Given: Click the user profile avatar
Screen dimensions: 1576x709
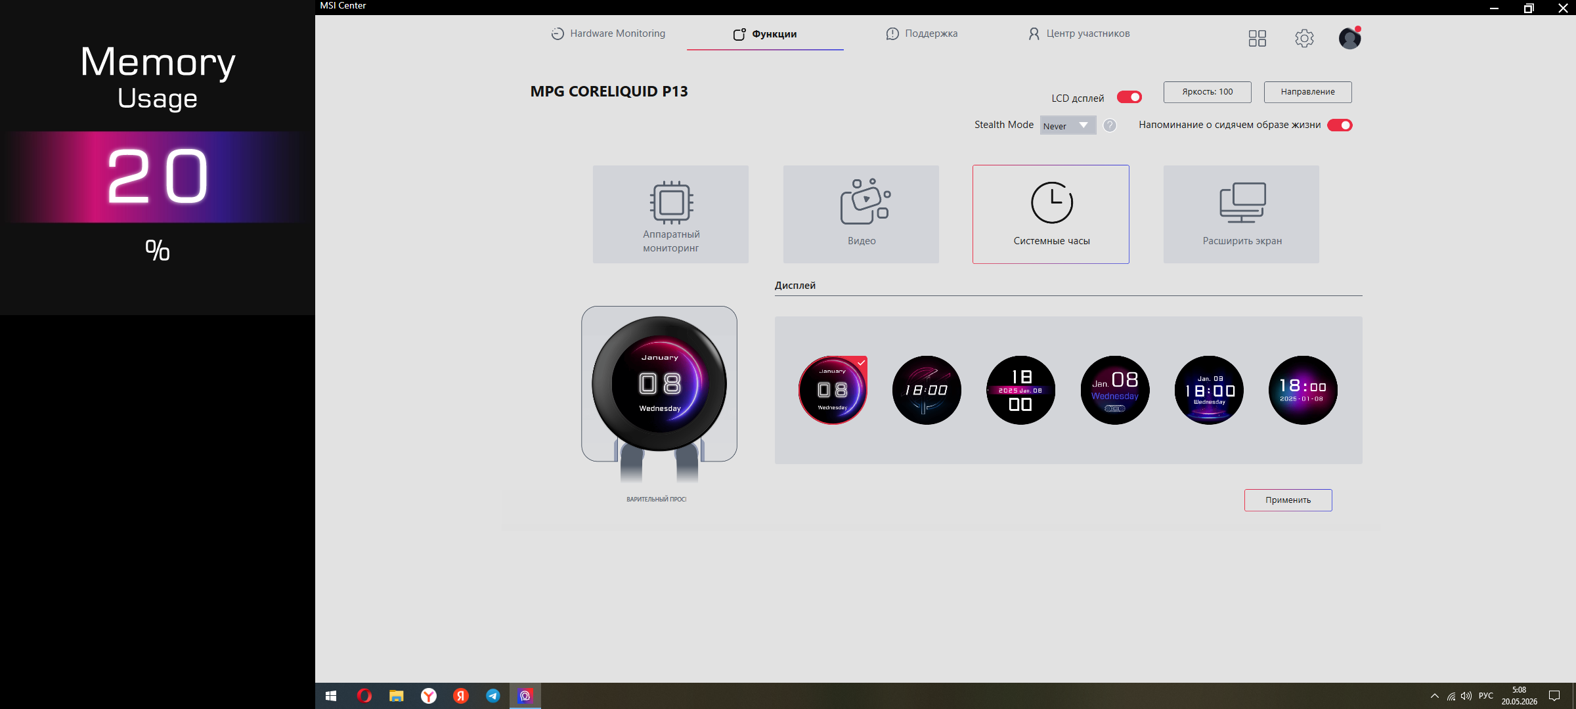Looking at the screenshot, I should click(x=1350, y=38).
